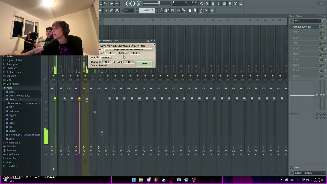Mute the Master mixer track LED

[x=54, y=76]
